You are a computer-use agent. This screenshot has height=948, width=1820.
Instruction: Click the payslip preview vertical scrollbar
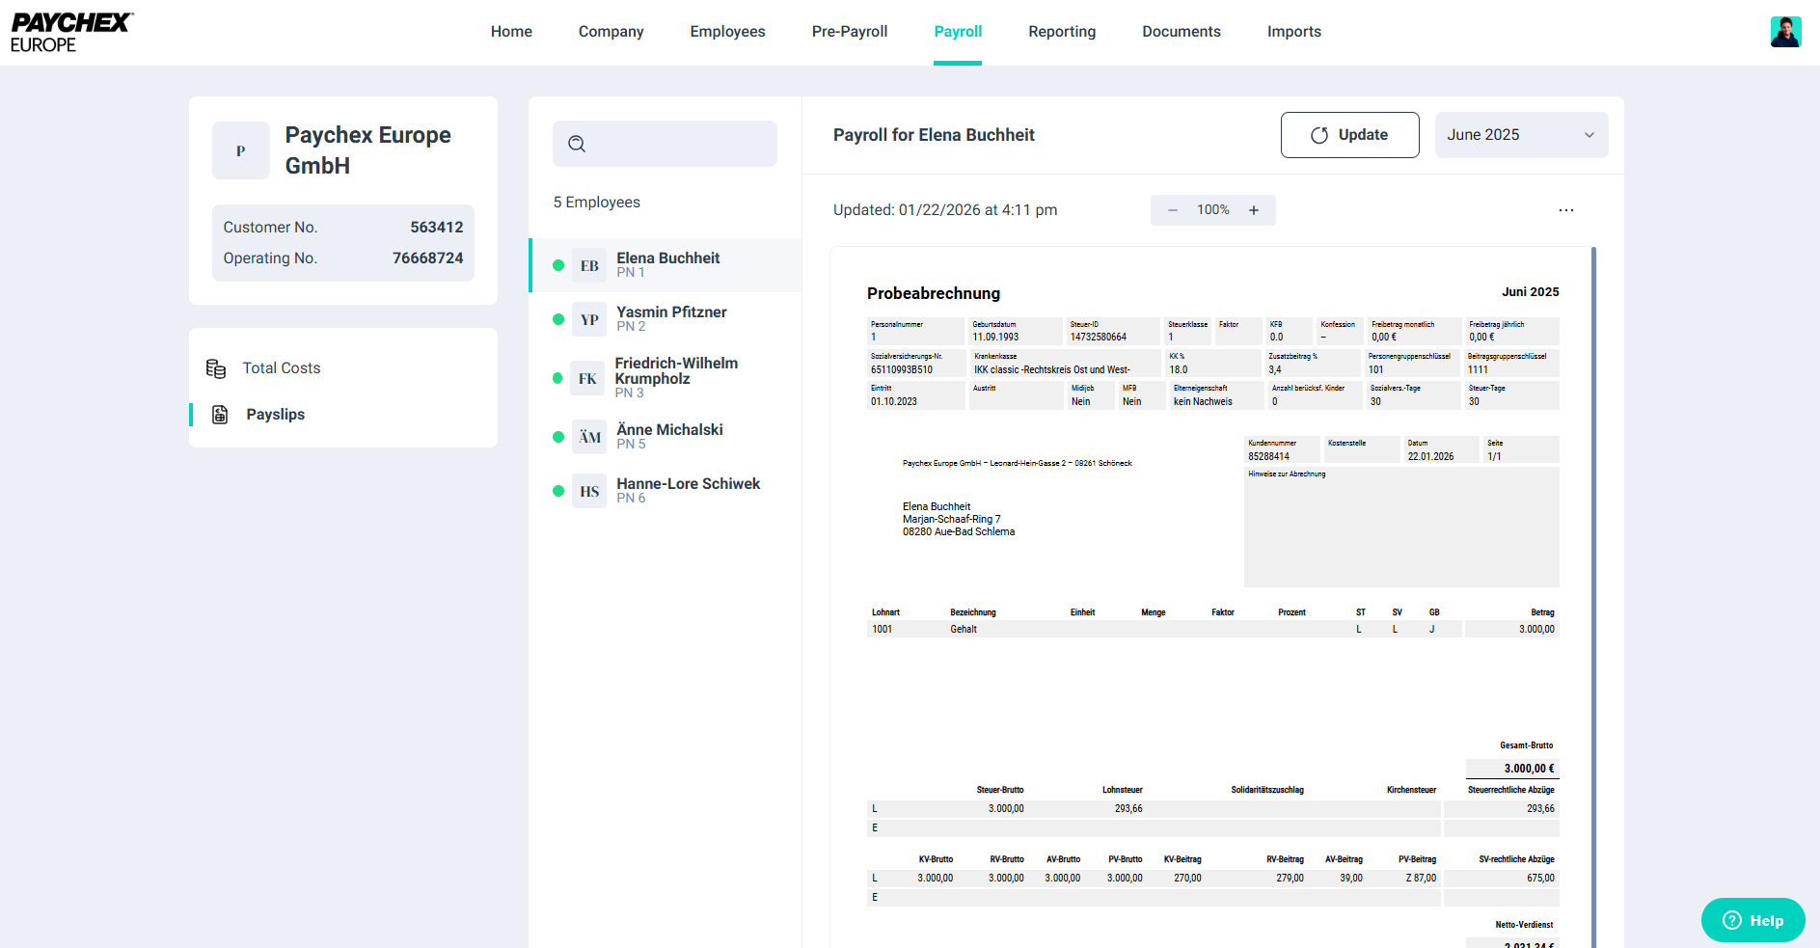pyautogui.click(x=1593, y=579)
